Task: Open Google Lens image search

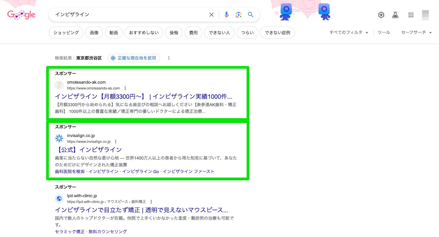Action: pos(238,15)
